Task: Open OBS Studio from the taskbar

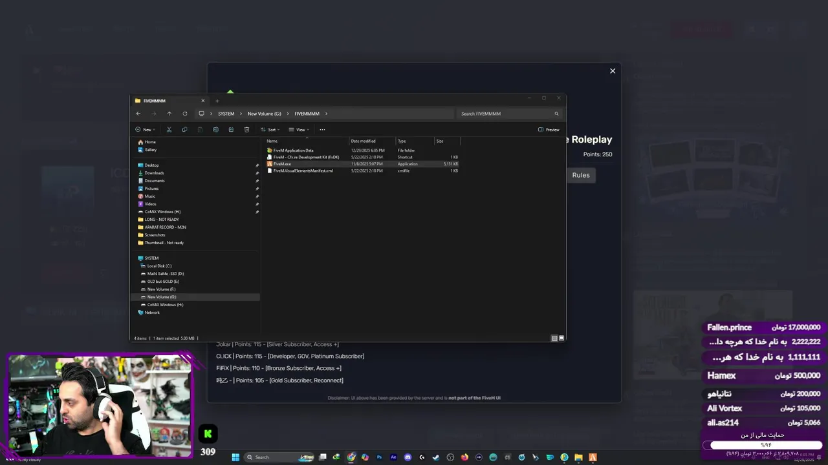Action: 450,457
